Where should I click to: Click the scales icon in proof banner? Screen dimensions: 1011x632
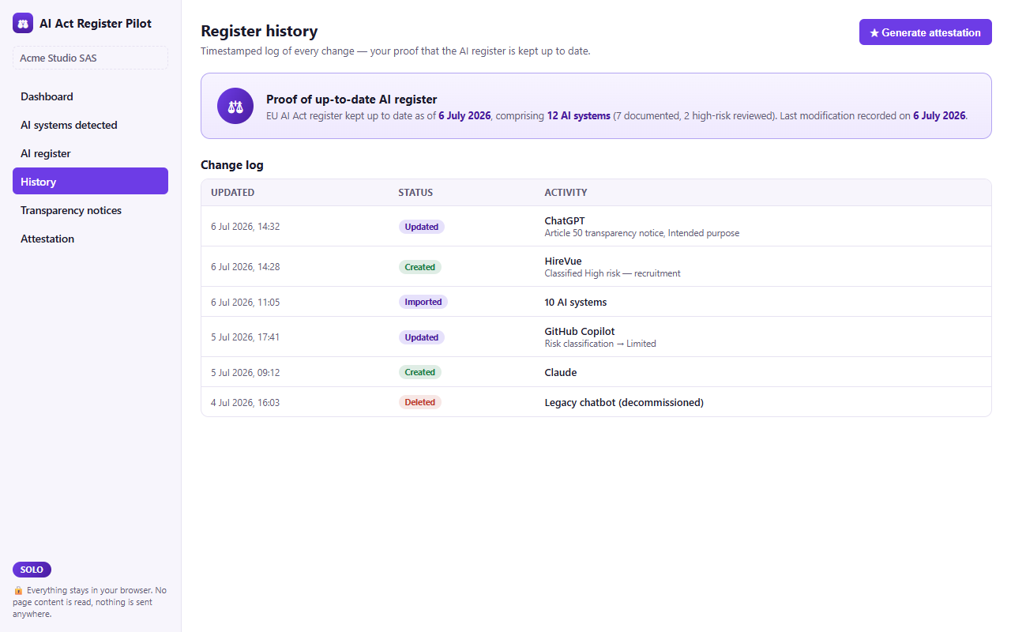pos(235,106)
